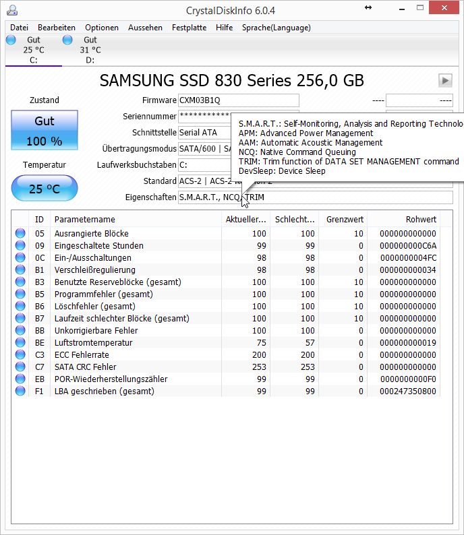Select the Eingeschaltete Stunden parameter name
The width and height of the screenshot is (464, 535).
[x=99, y=246]
